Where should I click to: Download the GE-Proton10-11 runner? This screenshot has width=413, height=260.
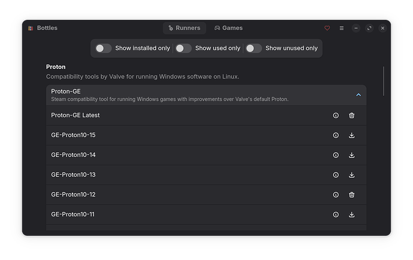(x=351, y=214)
